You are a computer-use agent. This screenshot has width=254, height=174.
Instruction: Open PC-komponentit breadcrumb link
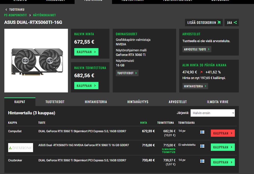pyautogui.click(x=15, y=15)
